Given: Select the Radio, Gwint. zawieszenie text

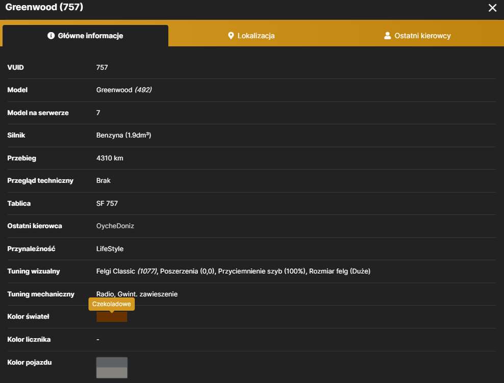Looking at the screenshot, I should (137, 294).
